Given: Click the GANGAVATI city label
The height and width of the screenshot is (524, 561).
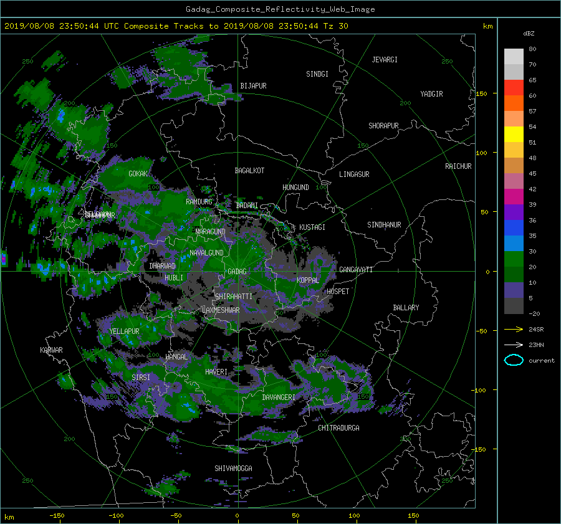Looking at the screenshot, I should (x=356, y=270).
